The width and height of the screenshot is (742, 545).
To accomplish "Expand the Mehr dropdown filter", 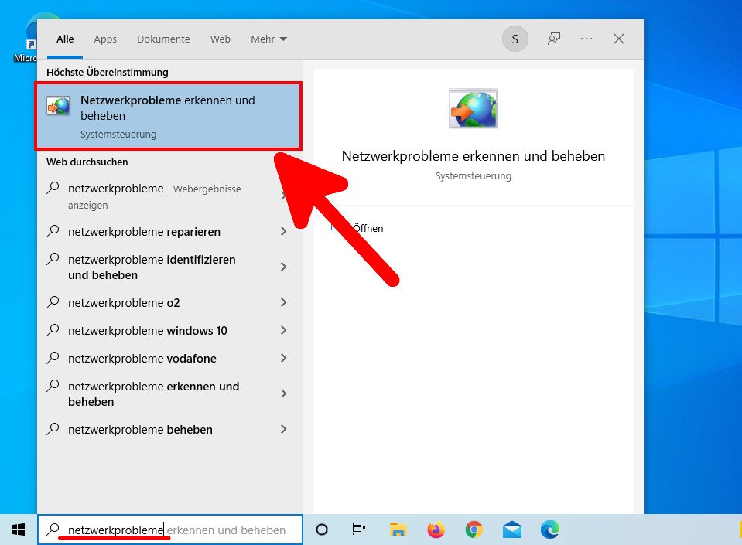I will pos(268,39).
